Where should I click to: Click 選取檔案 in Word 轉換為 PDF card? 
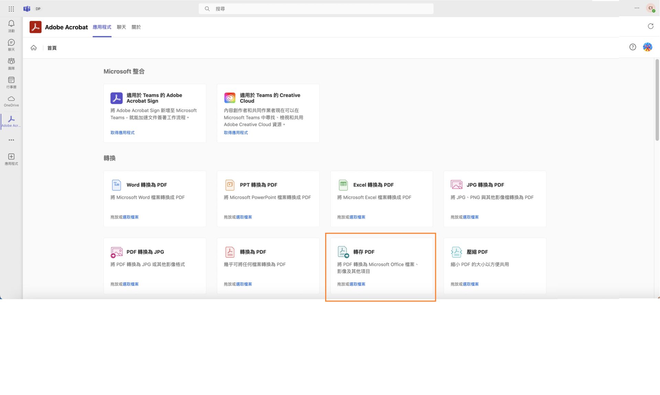131,217
